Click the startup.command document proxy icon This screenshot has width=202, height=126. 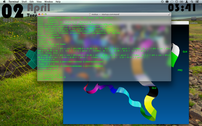[x=90, y=14]
